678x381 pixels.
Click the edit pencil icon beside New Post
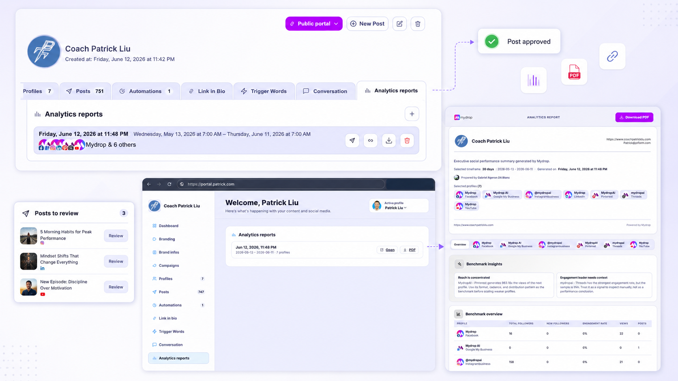(399, 23)
